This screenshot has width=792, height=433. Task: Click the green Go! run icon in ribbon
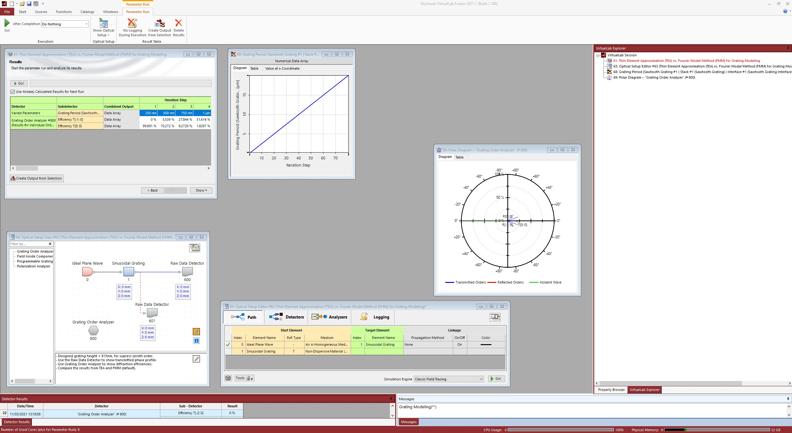[7, 23]
